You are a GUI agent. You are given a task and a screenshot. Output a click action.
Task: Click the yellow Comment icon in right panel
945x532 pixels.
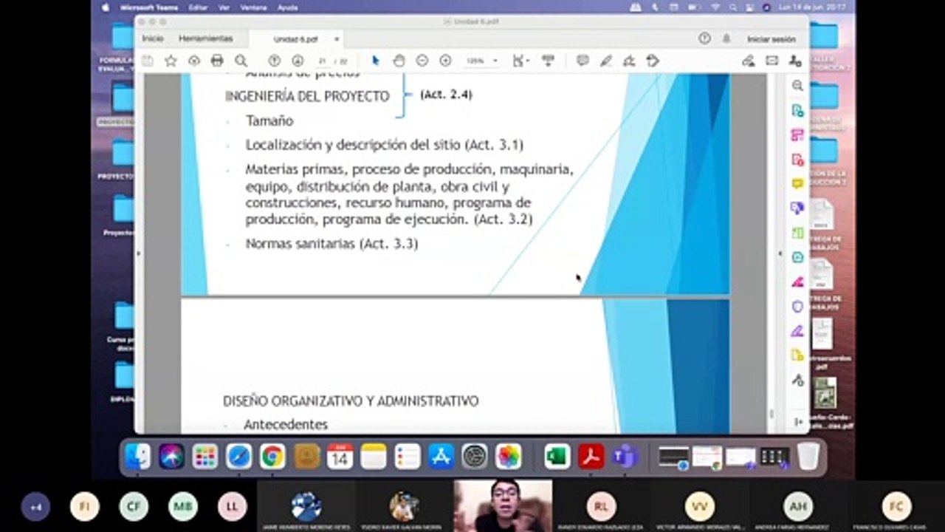click(797, 183)
